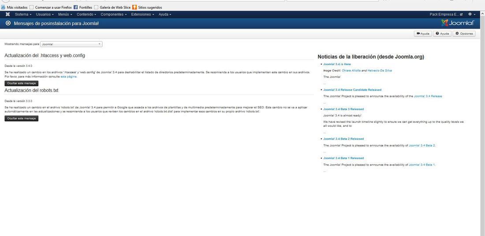Expand the user settings gear dropdown
This screenshot has width=485, height=236.
(x=472, y=14)
